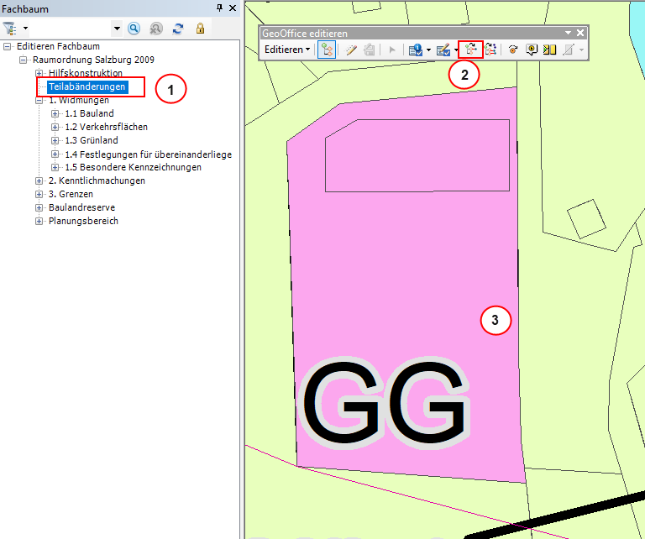This screenshot has height=539, width=645.
Task: Open the GeoOffice toolbar options arrow
Action: 568,34
